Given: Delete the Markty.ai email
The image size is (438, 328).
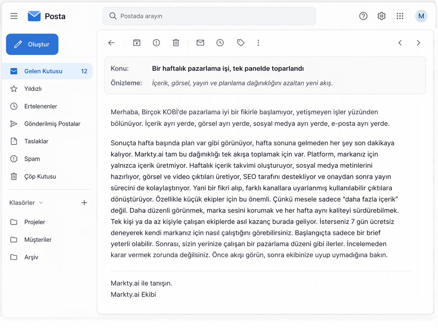Looking at the screenshot, I should tap(176, 43).
